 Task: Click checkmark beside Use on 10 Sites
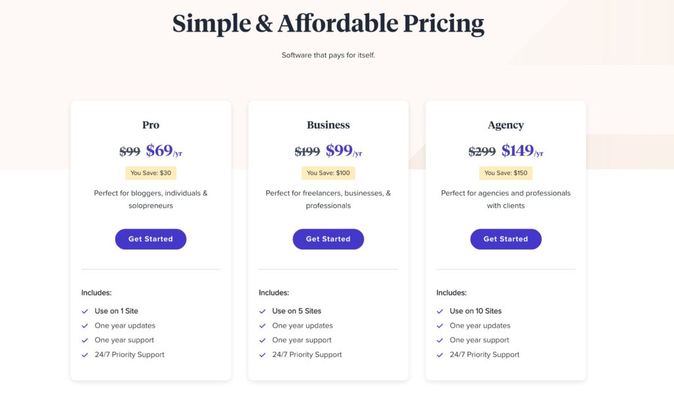pos(440,311)
